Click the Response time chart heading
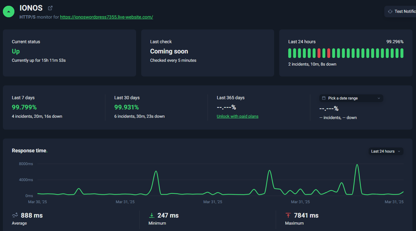Screen dimensions: 416x231 pyautogui.click(x=29, y=151)
